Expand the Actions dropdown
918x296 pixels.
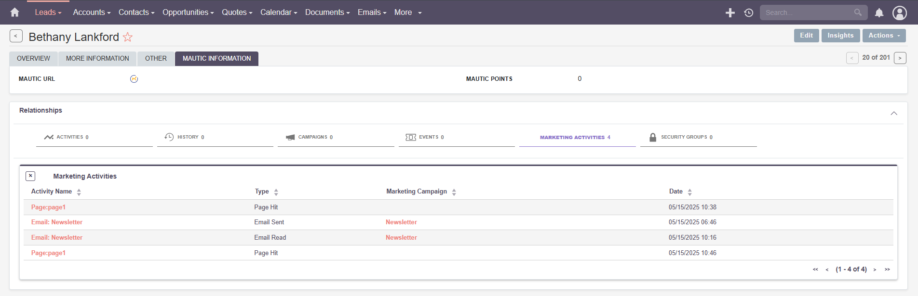884,36
